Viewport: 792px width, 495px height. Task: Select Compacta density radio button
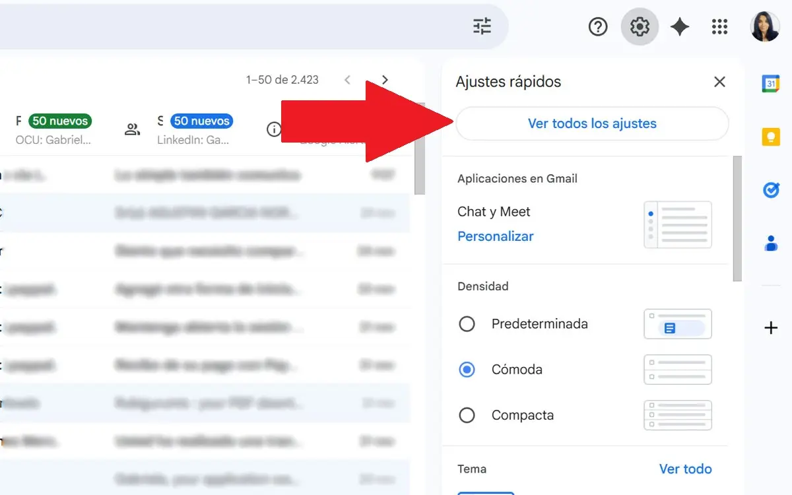click(x=467, y=415)
